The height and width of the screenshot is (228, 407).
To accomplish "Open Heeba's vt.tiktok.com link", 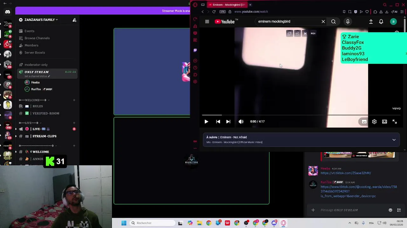I will (x=346, y=173).
